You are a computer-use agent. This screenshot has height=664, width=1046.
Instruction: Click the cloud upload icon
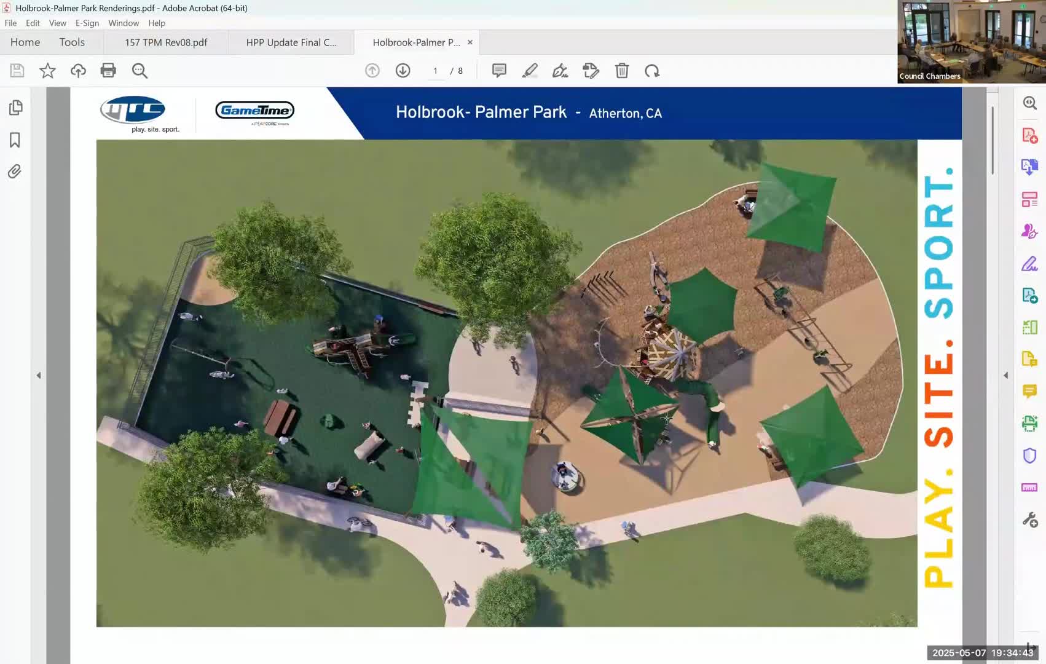tap(78, 71)
